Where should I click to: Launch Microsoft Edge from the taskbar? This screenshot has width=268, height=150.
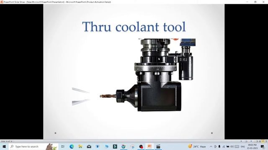tap(72, 146)
